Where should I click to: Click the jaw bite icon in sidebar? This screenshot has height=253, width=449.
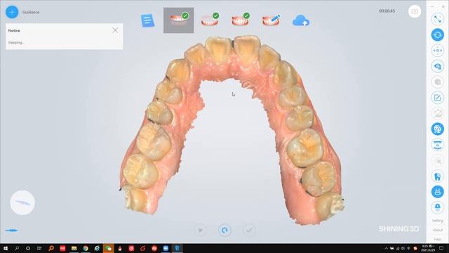click(438, 145)
